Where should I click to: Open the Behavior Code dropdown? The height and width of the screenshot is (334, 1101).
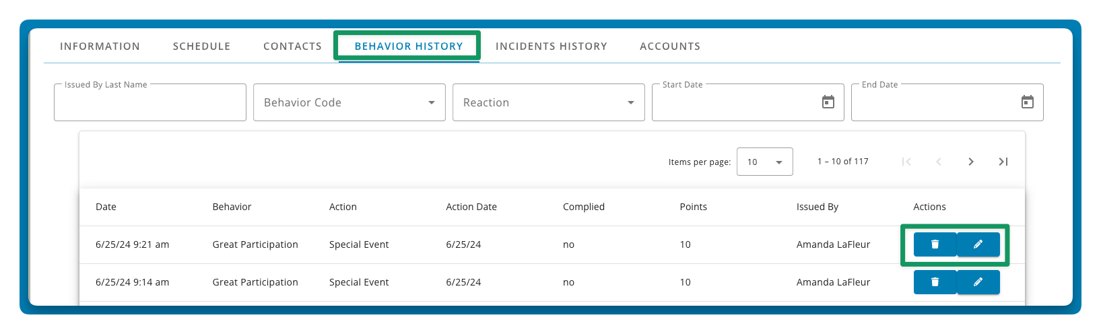tap(349, 102)
